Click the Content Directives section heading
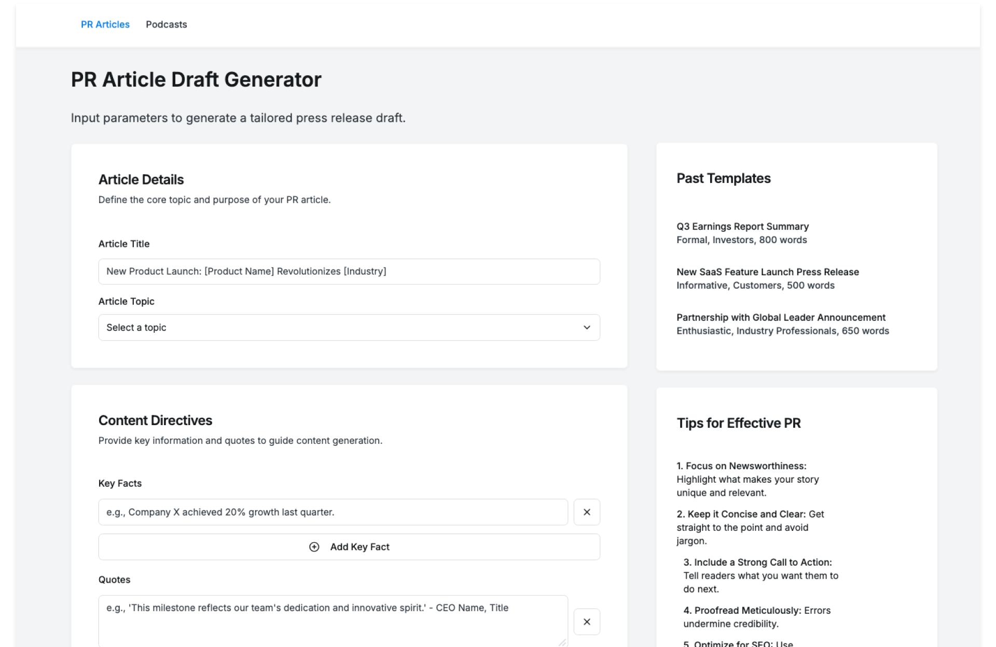996x647 pixels. pyautogui.click(x=155, y=420)
